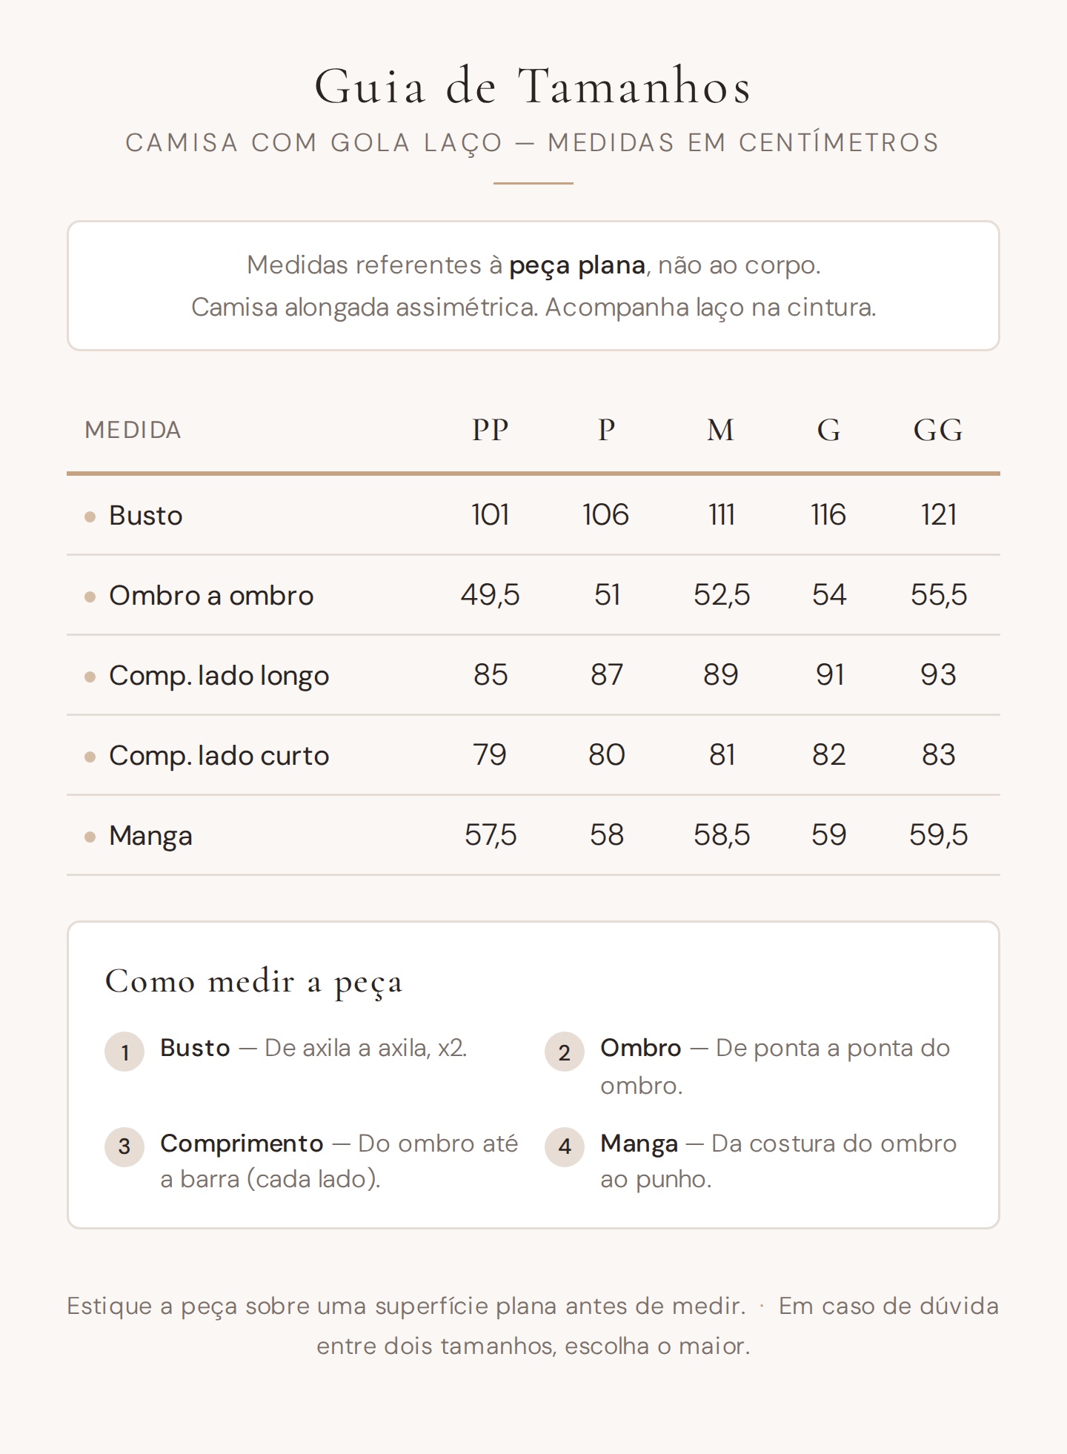The image size is (1067, 1454).
Task: Select the GG size column header
Action: pyautogui.click(x=938, y=430)
